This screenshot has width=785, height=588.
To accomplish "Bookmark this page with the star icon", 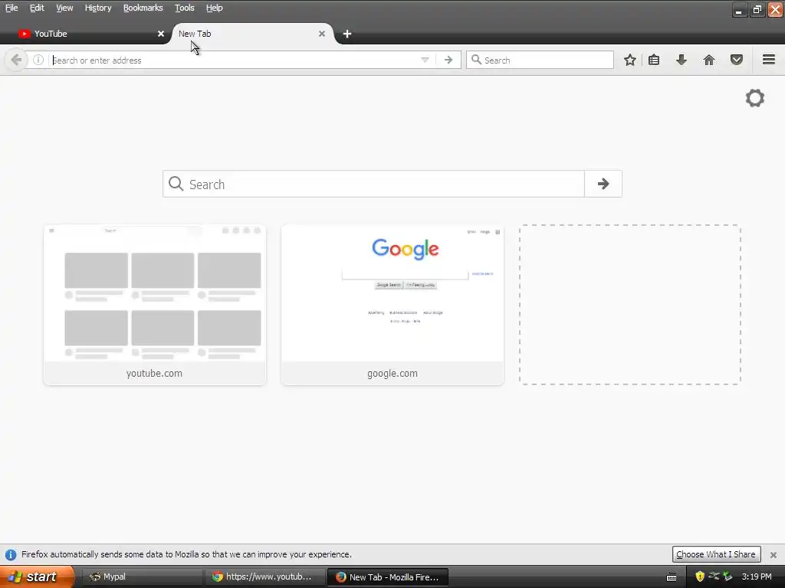I will point(630,60).
